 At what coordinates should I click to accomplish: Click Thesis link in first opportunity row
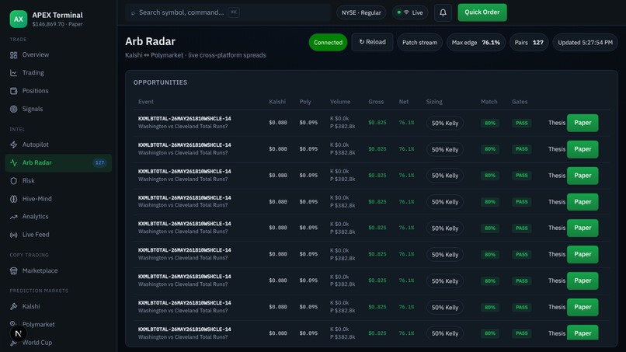[557, 123]
